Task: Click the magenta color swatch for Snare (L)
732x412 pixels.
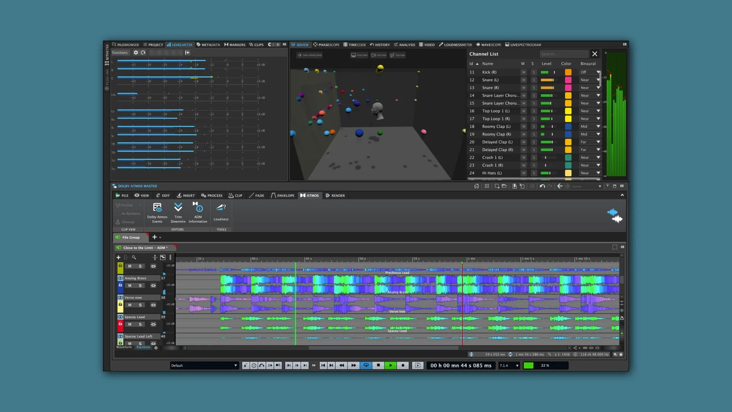Action: (568, 80)
